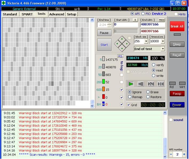
Task: Open the timeout ms dropdown
Action: click(163, 41)
